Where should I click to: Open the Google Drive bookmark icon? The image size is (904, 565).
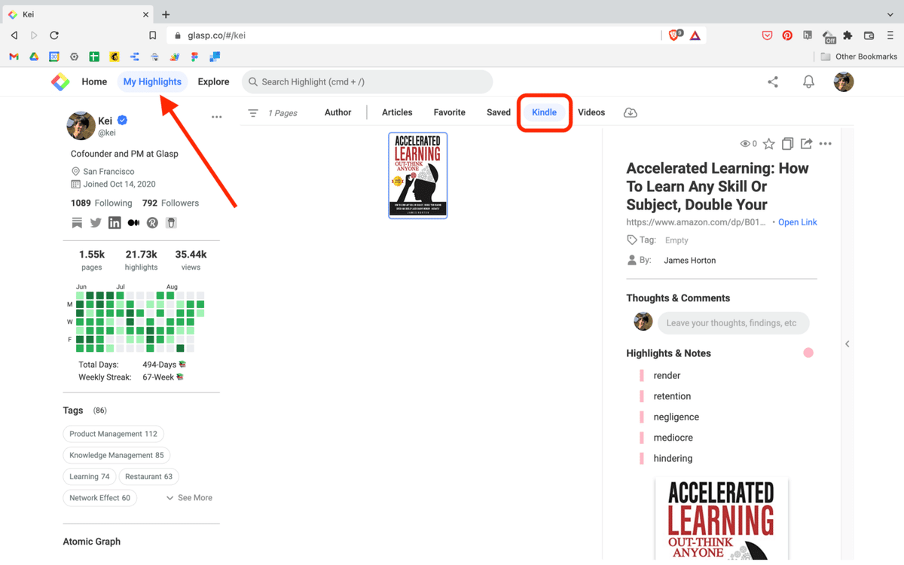34,56
